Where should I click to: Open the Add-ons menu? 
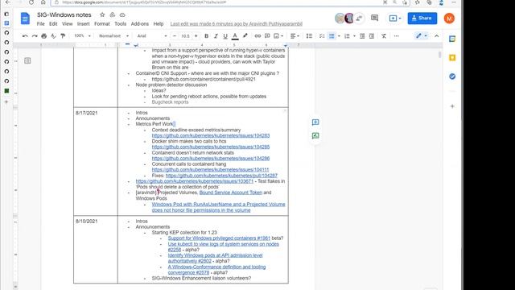pos(140,24)
